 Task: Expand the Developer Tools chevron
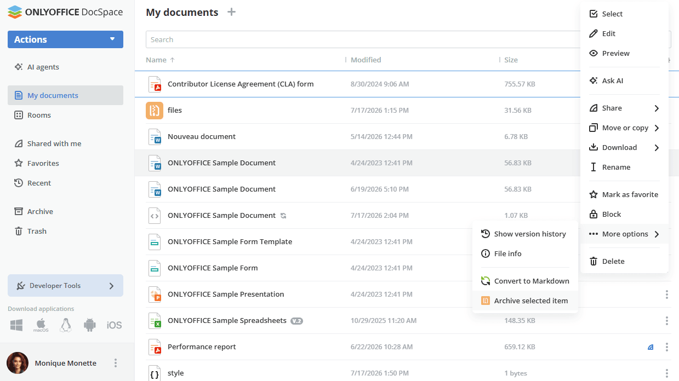111,286
